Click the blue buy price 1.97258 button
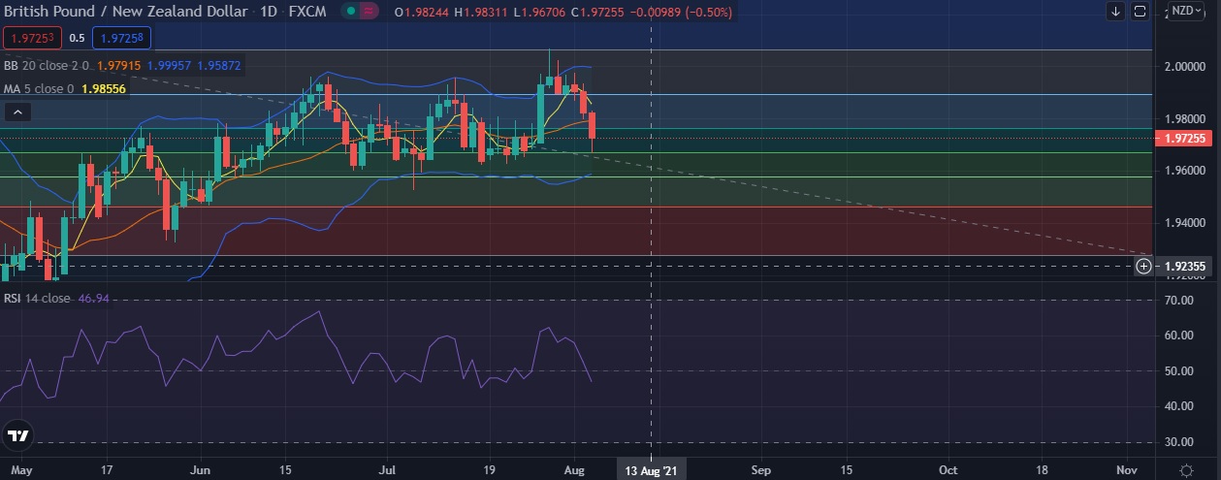 pos(122,39)
